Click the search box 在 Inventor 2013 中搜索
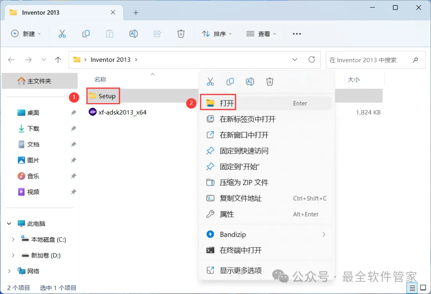Screen dimensions: 431x294 (x=376, y=60)
